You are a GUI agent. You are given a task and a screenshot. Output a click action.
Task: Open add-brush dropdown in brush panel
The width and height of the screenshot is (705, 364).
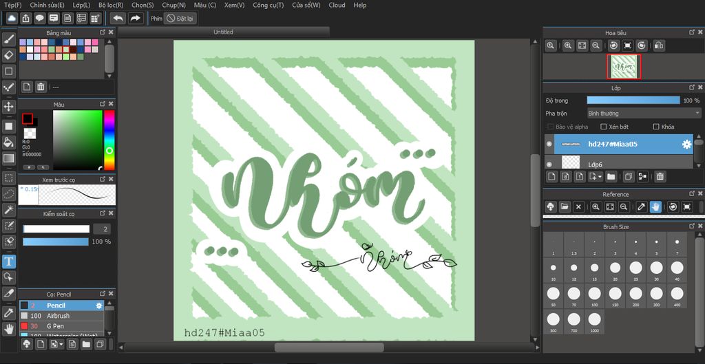(61, 345)
